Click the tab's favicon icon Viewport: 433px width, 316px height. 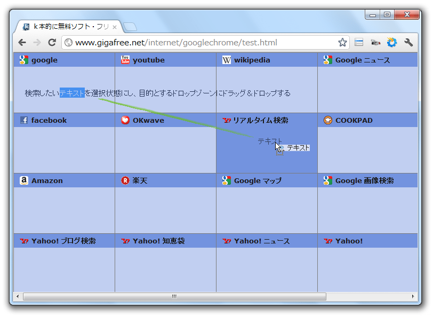point(26,27)
